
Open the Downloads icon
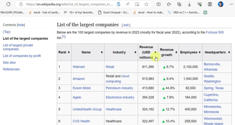click(189, 4)
